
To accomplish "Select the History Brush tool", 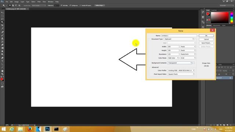I will (2, 41).
